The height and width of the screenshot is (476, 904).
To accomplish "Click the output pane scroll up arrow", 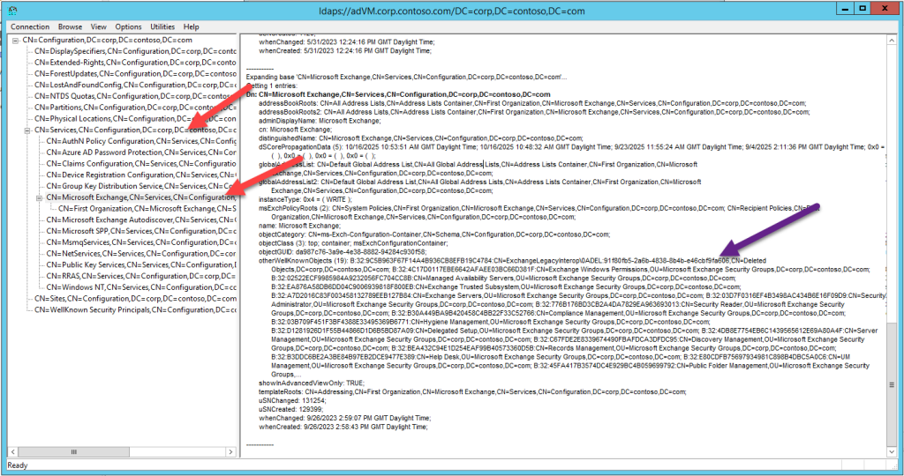I will [x=891, y=41].
